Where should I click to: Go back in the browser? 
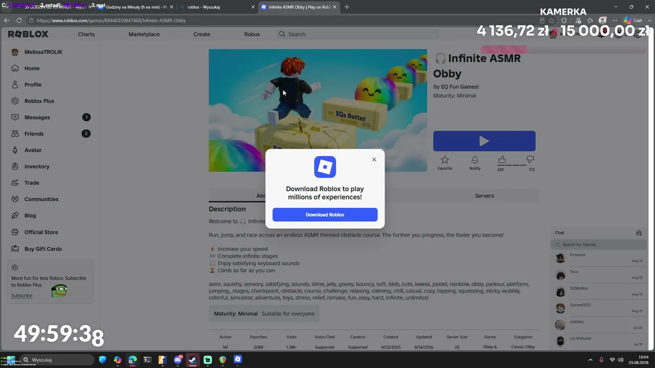[7, 20]
